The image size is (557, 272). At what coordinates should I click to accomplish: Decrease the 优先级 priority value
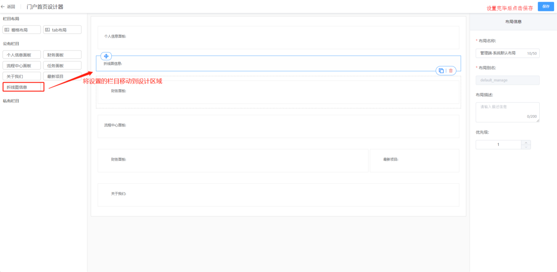coord(526,147)
